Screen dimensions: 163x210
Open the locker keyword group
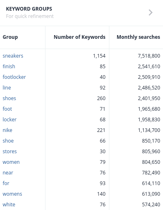[9, 120]
